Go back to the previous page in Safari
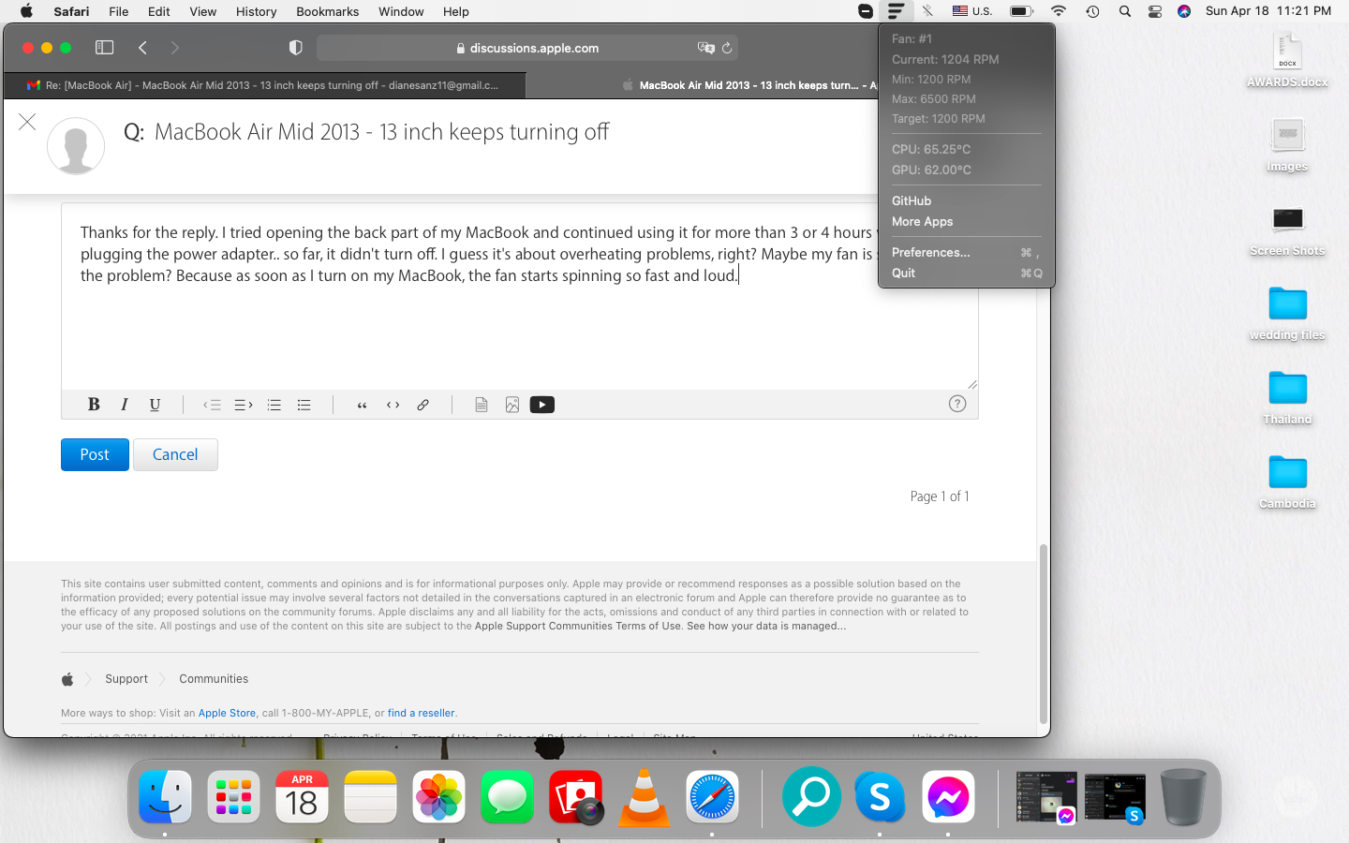The image size is (1349, 843). [143, 48]
